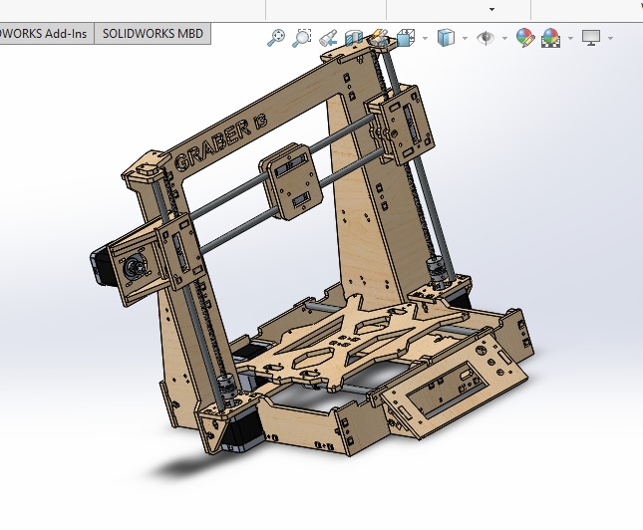The image size is (643, 530).
Task: Expand the View Orientation dropdown arrow
Action: click(x=426, y=39)
